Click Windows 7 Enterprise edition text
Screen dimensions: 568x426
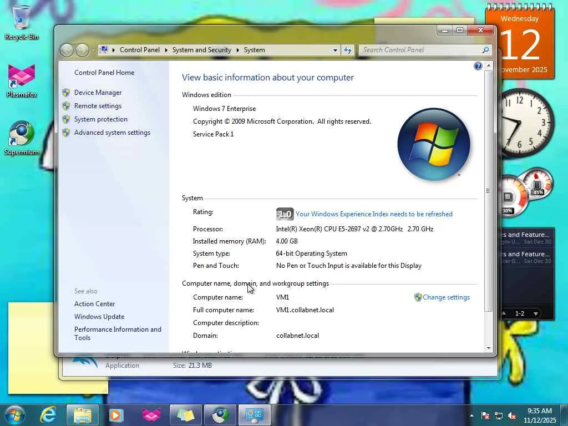coord(224,109)
